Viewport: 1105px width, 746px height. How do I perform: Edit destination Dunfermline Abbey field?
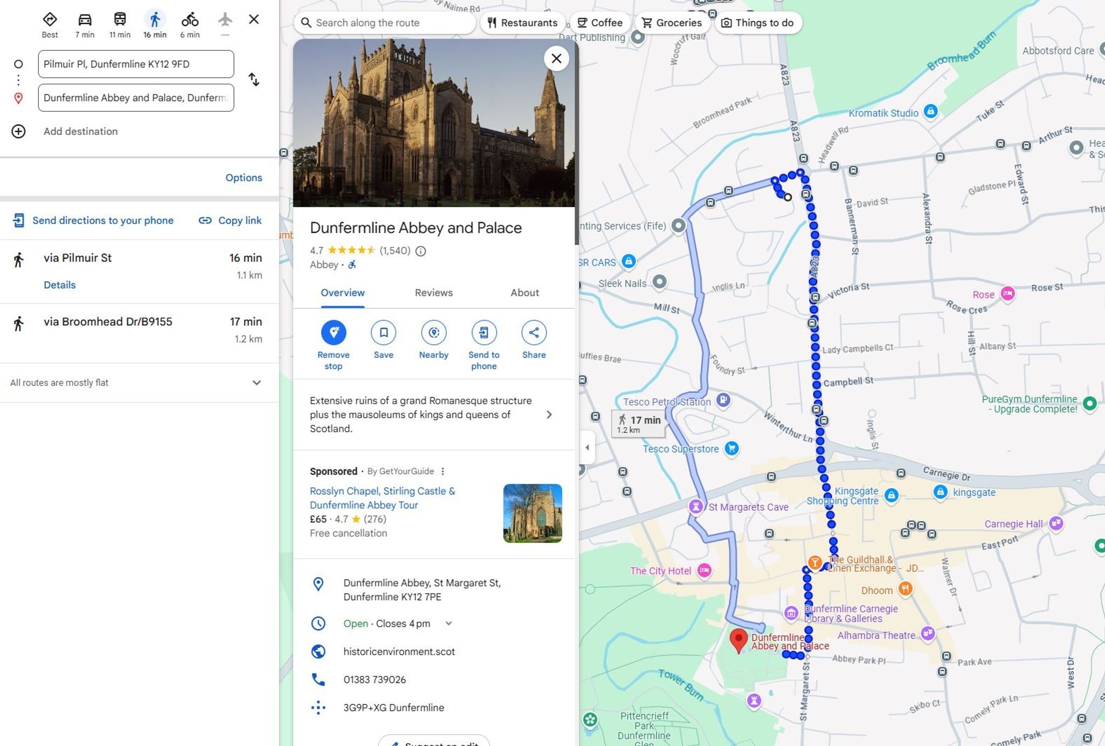pos(136,98)
